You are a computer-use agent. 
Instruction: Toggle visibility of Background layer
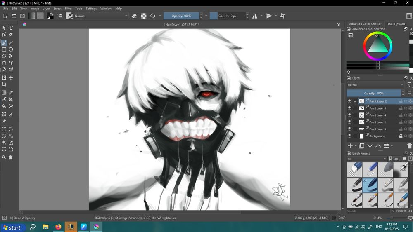pos(349,136)
